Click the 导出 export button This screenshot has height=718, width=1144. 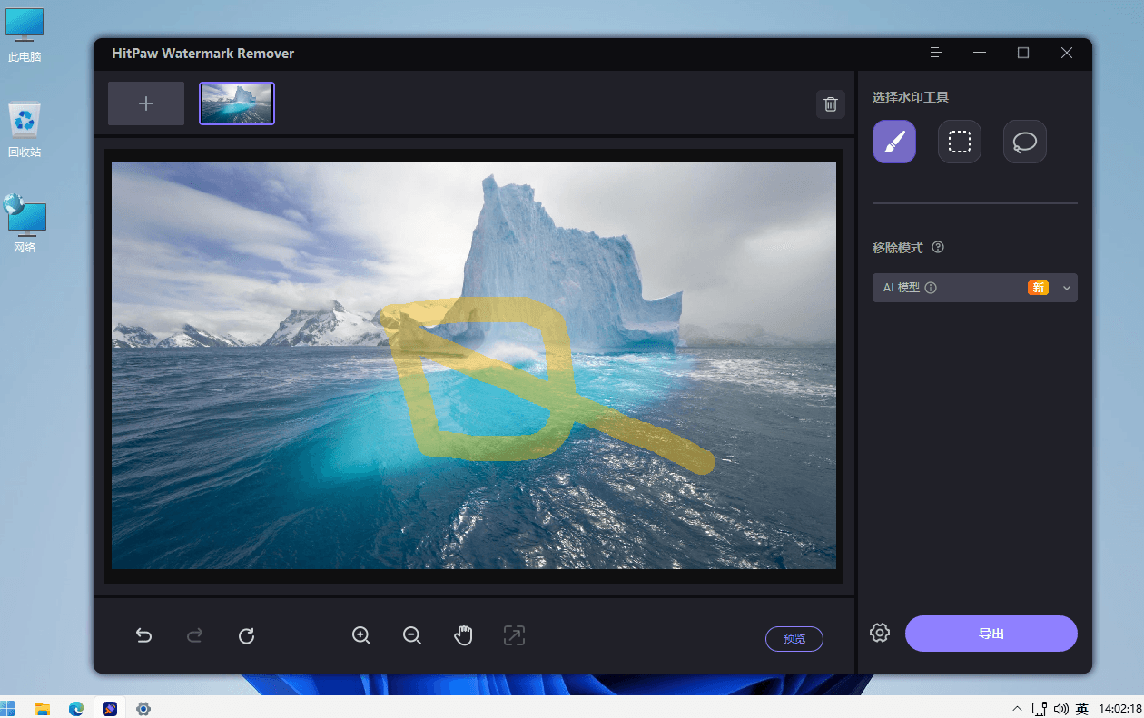click(991, 634)
